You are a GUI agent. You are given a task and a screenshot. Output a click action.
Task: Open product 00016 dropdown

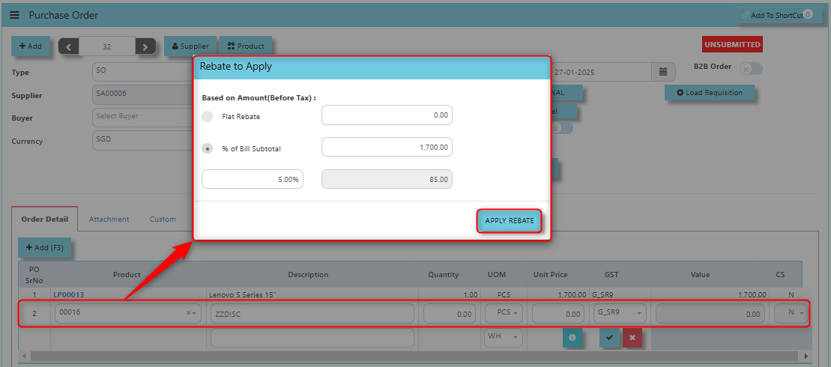(194, 314)
